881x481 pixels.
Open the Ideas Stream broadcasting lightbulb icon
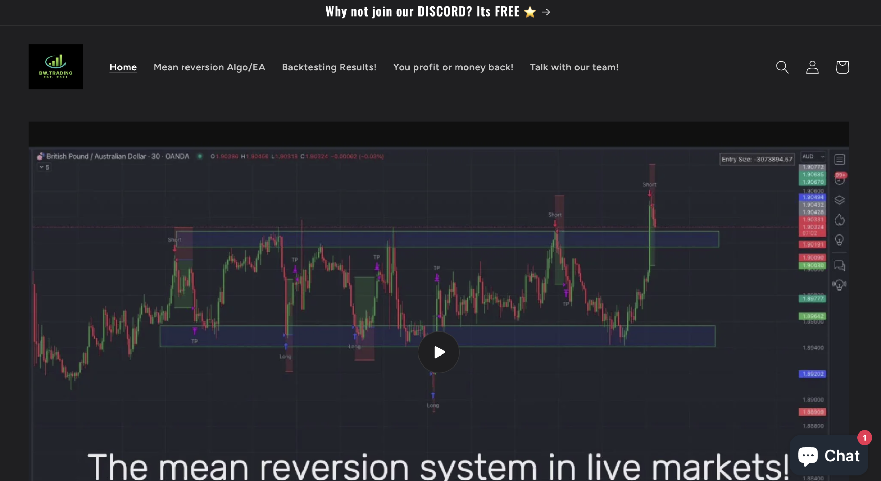point(839,284)
